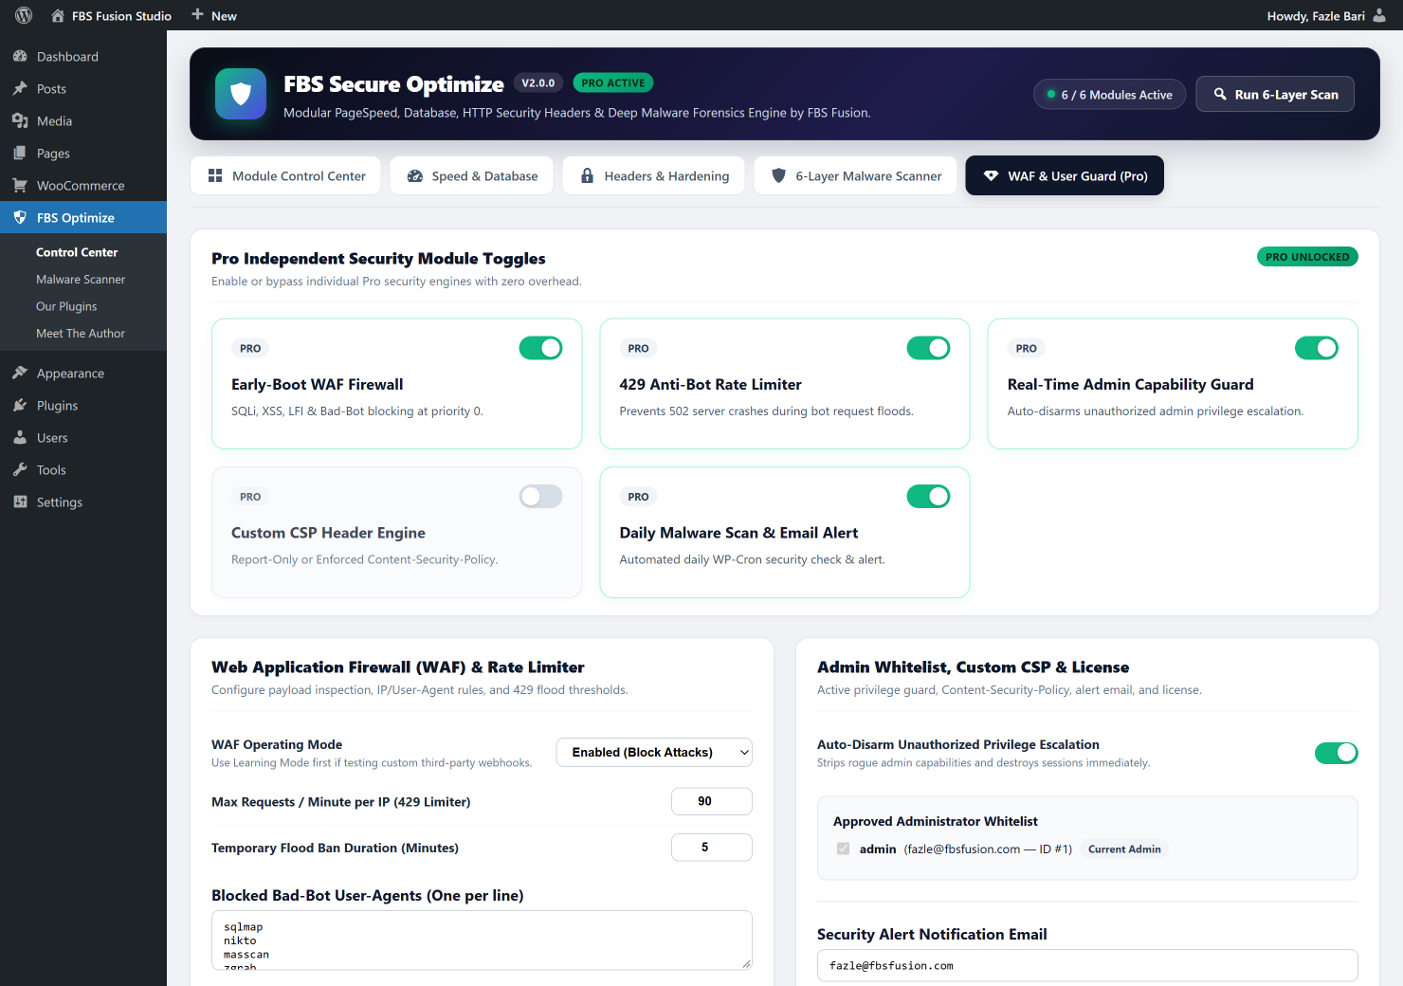Click the diamond icon on WAF & User Guard tab
The height and width of the screenshot is (986, 1403).
point(991,175)
